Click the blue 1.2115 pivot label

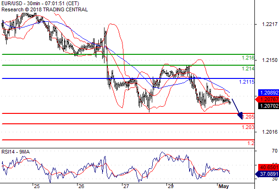[x=247, y=82]
